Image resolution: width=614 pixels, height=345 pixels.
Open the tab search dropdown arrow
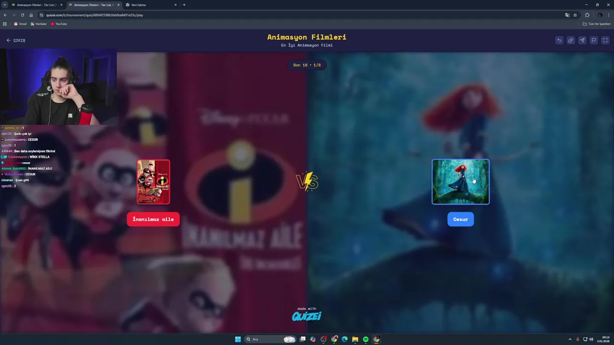tap(5, 5)
